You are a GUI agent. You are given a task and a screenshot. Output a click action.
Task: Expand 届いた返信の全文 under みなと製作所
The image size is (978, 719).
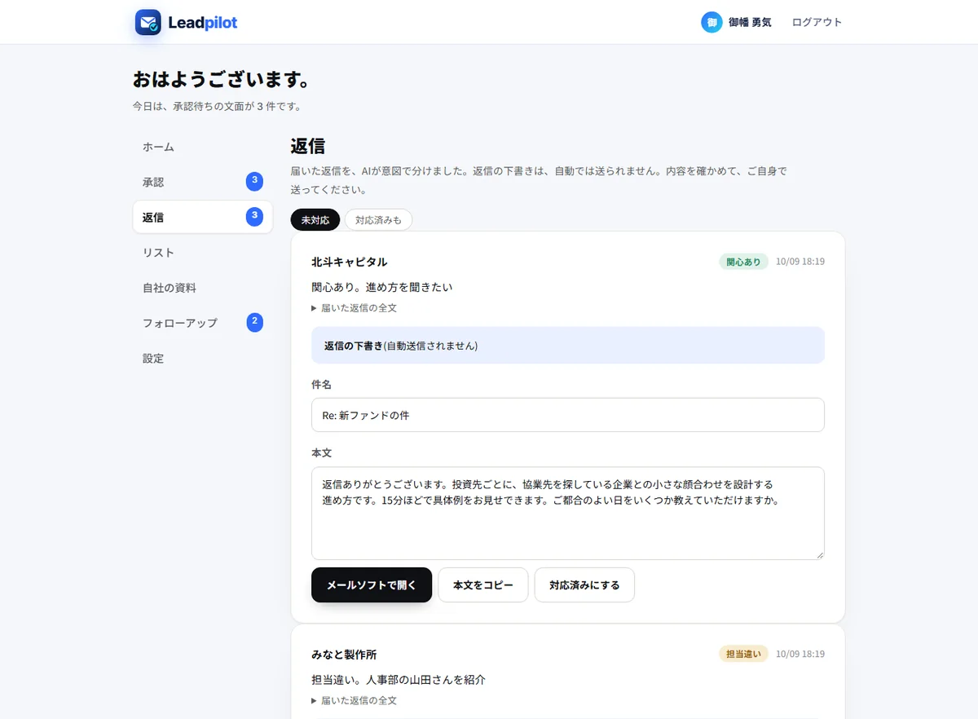pyautogui.click(x=354, y=700)
